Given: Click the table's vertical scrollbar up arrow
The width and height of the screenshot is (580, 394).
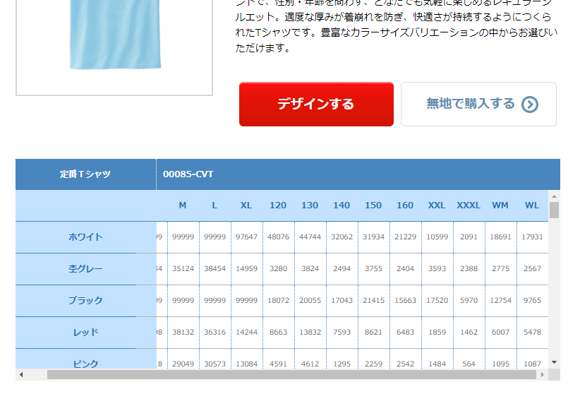Looking at the screenshot, I should (x=554, y=196).
